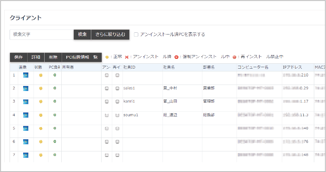
Task: Enable アンインストール済PCを表示する checkbox
Action: [x=136, y=34]
